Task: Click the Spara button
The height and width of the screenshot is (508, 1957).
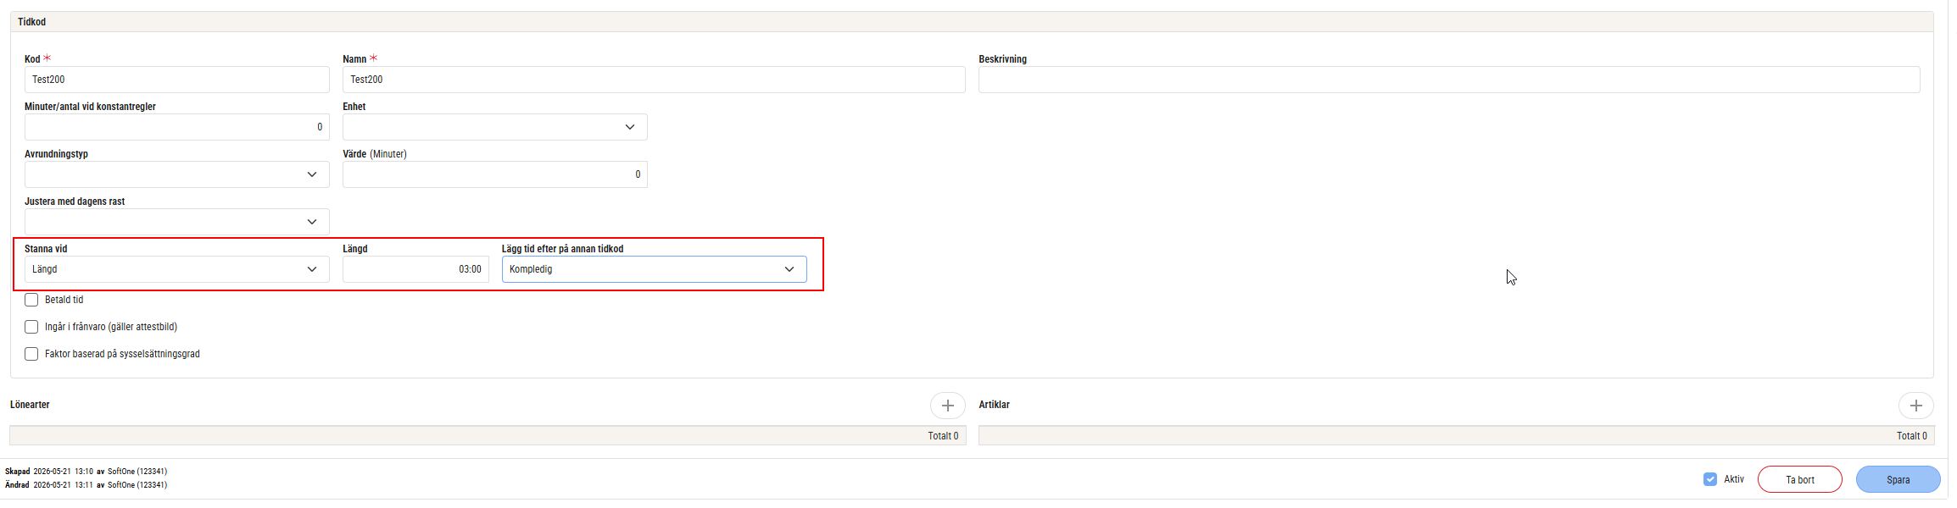Action: click(1898, 479)
